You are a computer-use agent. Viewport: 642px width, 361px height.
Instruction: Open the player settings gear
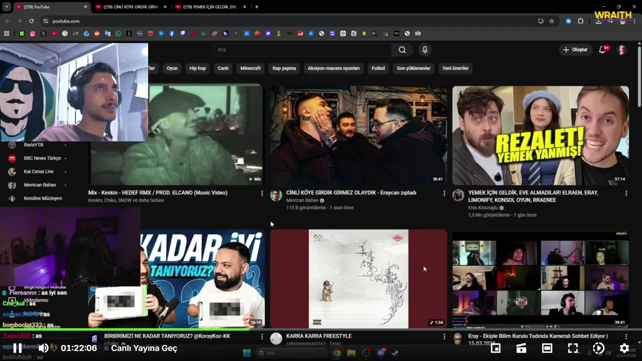[624, 348]
